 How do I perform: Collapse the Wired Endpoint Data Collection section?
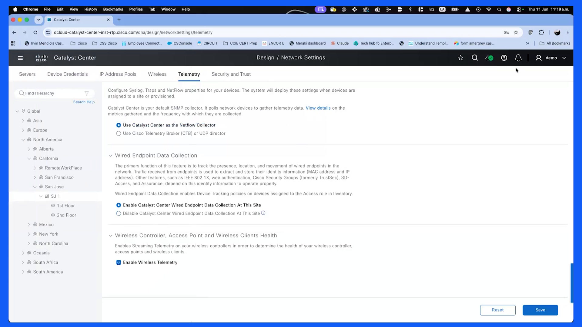pyautogui.click(x=111, y=156)
